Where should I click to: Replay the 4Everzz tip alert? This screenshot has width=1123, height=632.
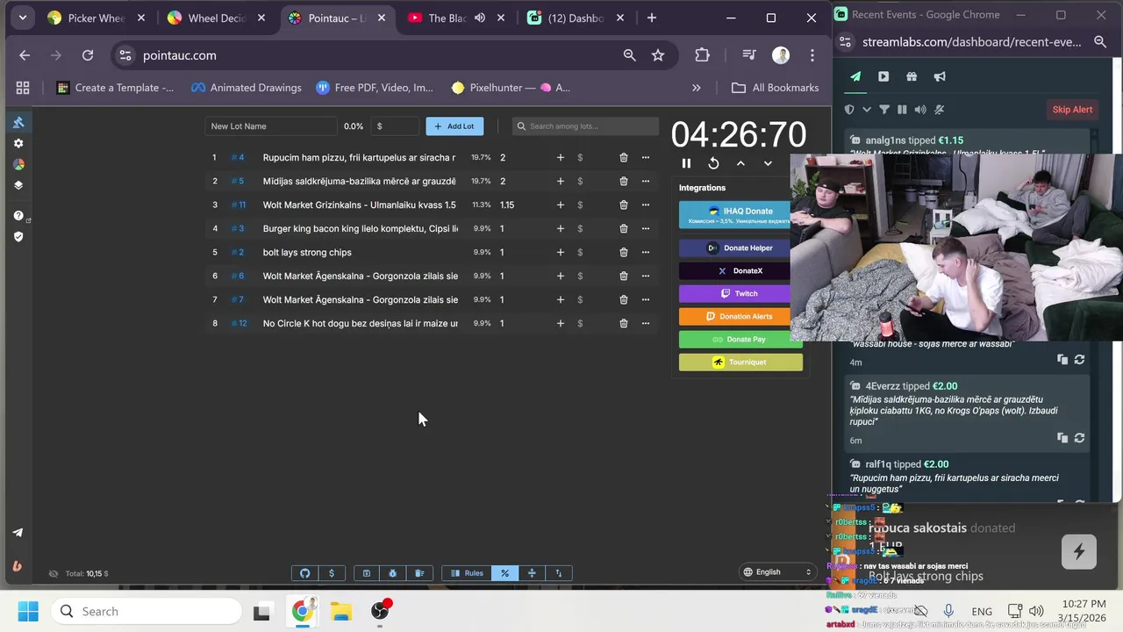coord(1079,438)
